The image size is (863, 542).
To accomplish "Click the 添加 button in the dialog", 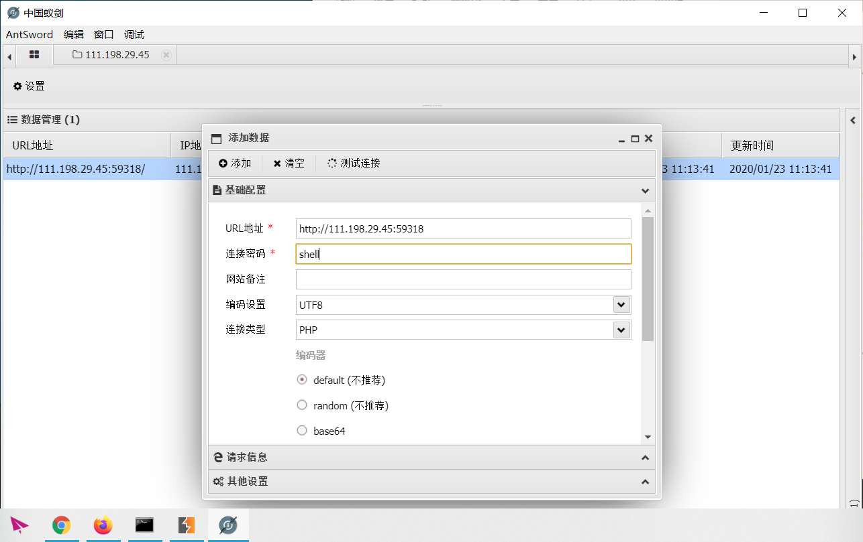I will point(235,163).
